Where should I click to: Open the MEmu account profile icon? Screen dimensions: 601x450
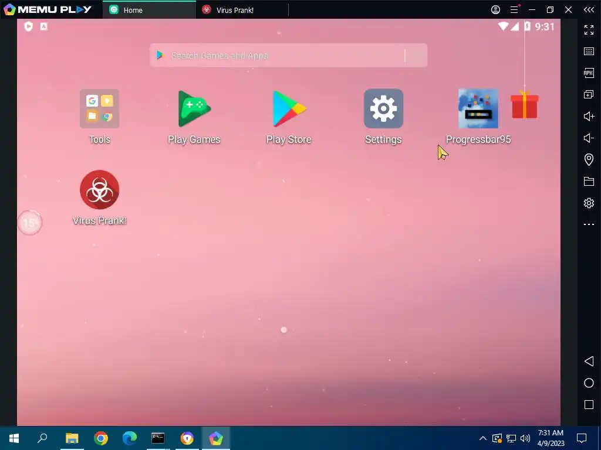495,10
